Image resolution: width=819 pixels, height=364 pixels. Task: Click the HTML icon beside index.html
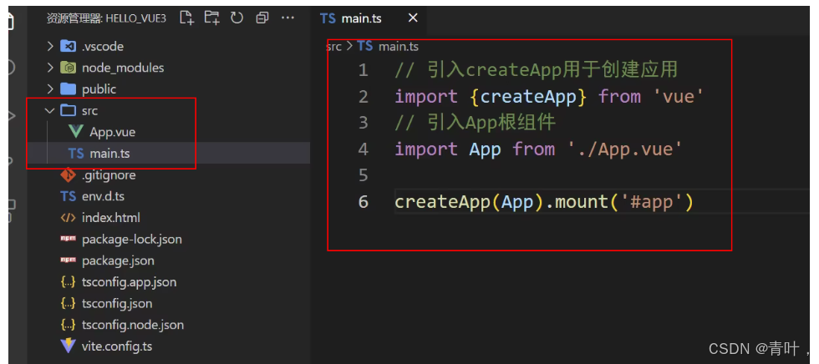pyautogui.click(x=69, y=217)
